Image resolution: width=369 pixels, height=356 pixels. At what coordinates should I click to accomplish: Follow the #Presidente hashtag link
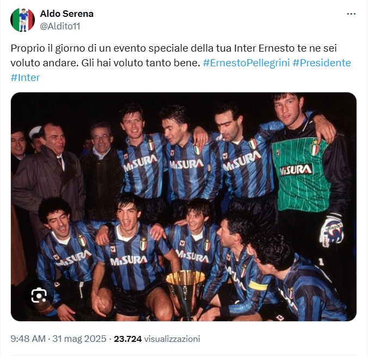322,63
